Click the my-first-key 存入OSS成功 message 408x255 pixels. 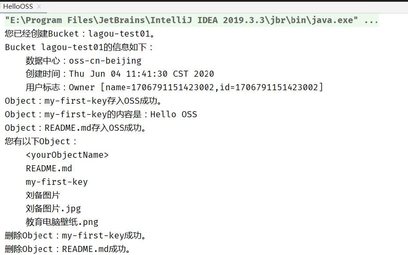78,101
